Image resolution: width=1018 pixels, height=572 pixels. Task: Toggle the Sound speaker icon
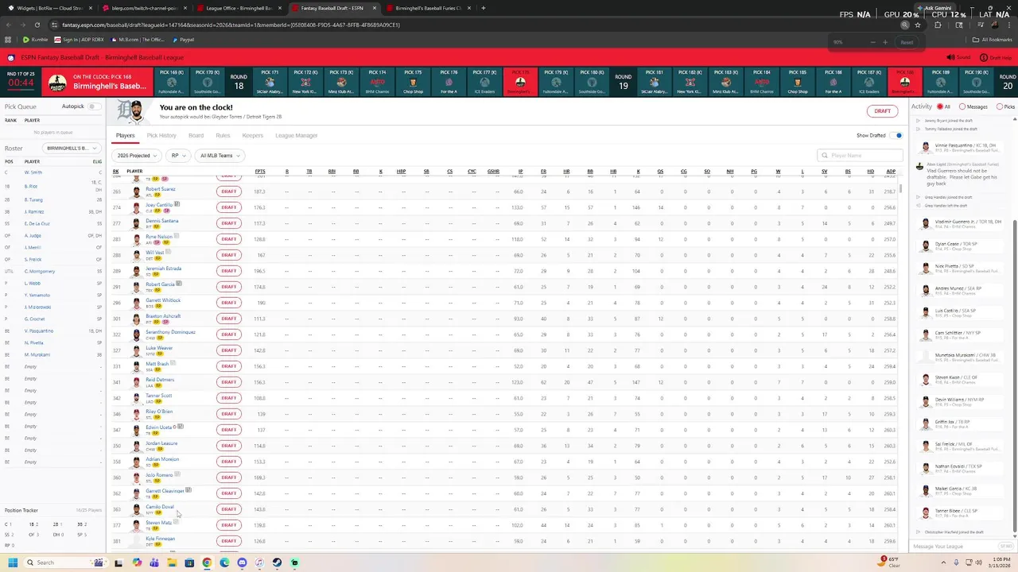pos(950,57)
